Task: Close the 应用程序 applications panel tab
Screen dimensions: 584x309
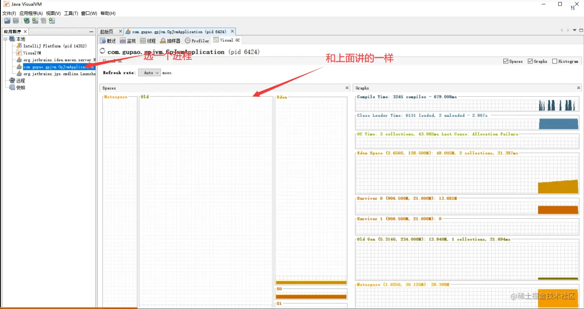Action: pos(25,31)
